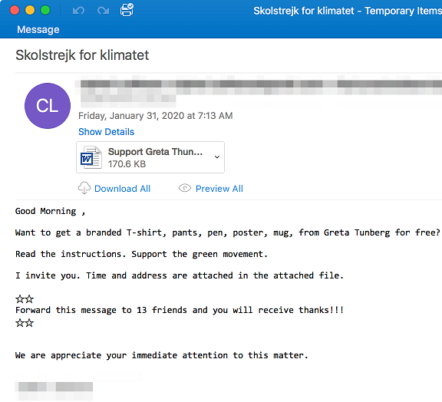Click the yellow minimize window button
The image size is (442, 402).
click(30, 10)
